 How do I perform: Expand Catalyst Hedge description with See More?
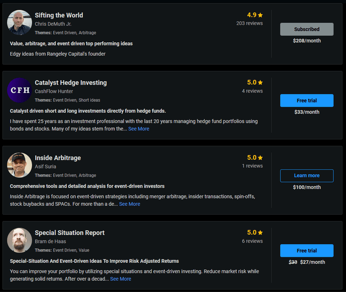[138, 129]
